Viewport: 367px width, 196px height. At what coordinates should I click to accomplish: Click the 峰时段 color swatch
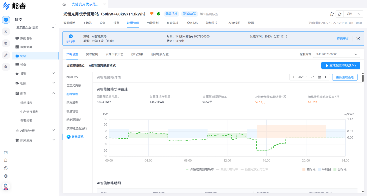click(304, 170)
